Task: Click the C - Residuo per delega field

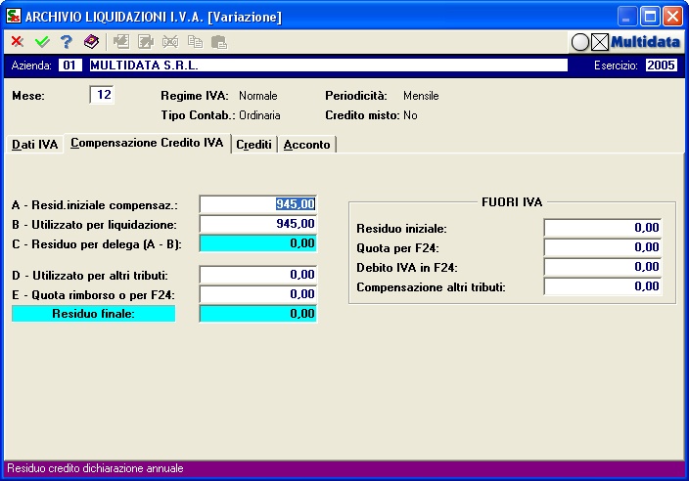Action: pos(258,243)
